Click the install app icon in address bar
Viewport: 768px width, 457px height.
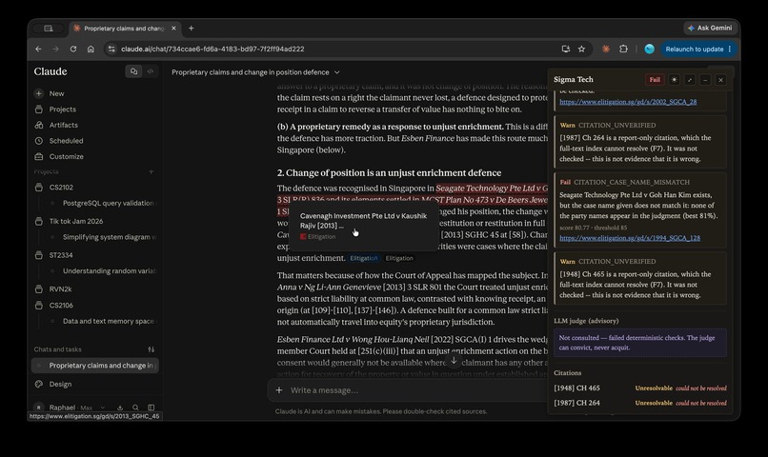click(x=566, y=49)
